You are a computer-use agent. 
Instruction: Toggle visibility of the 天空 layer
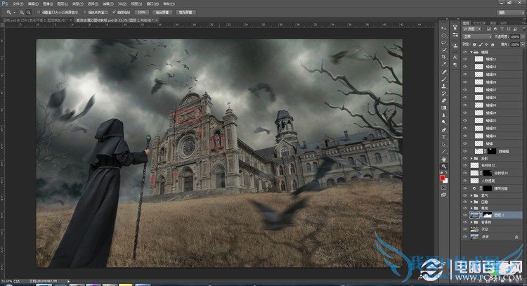[465, 229]
